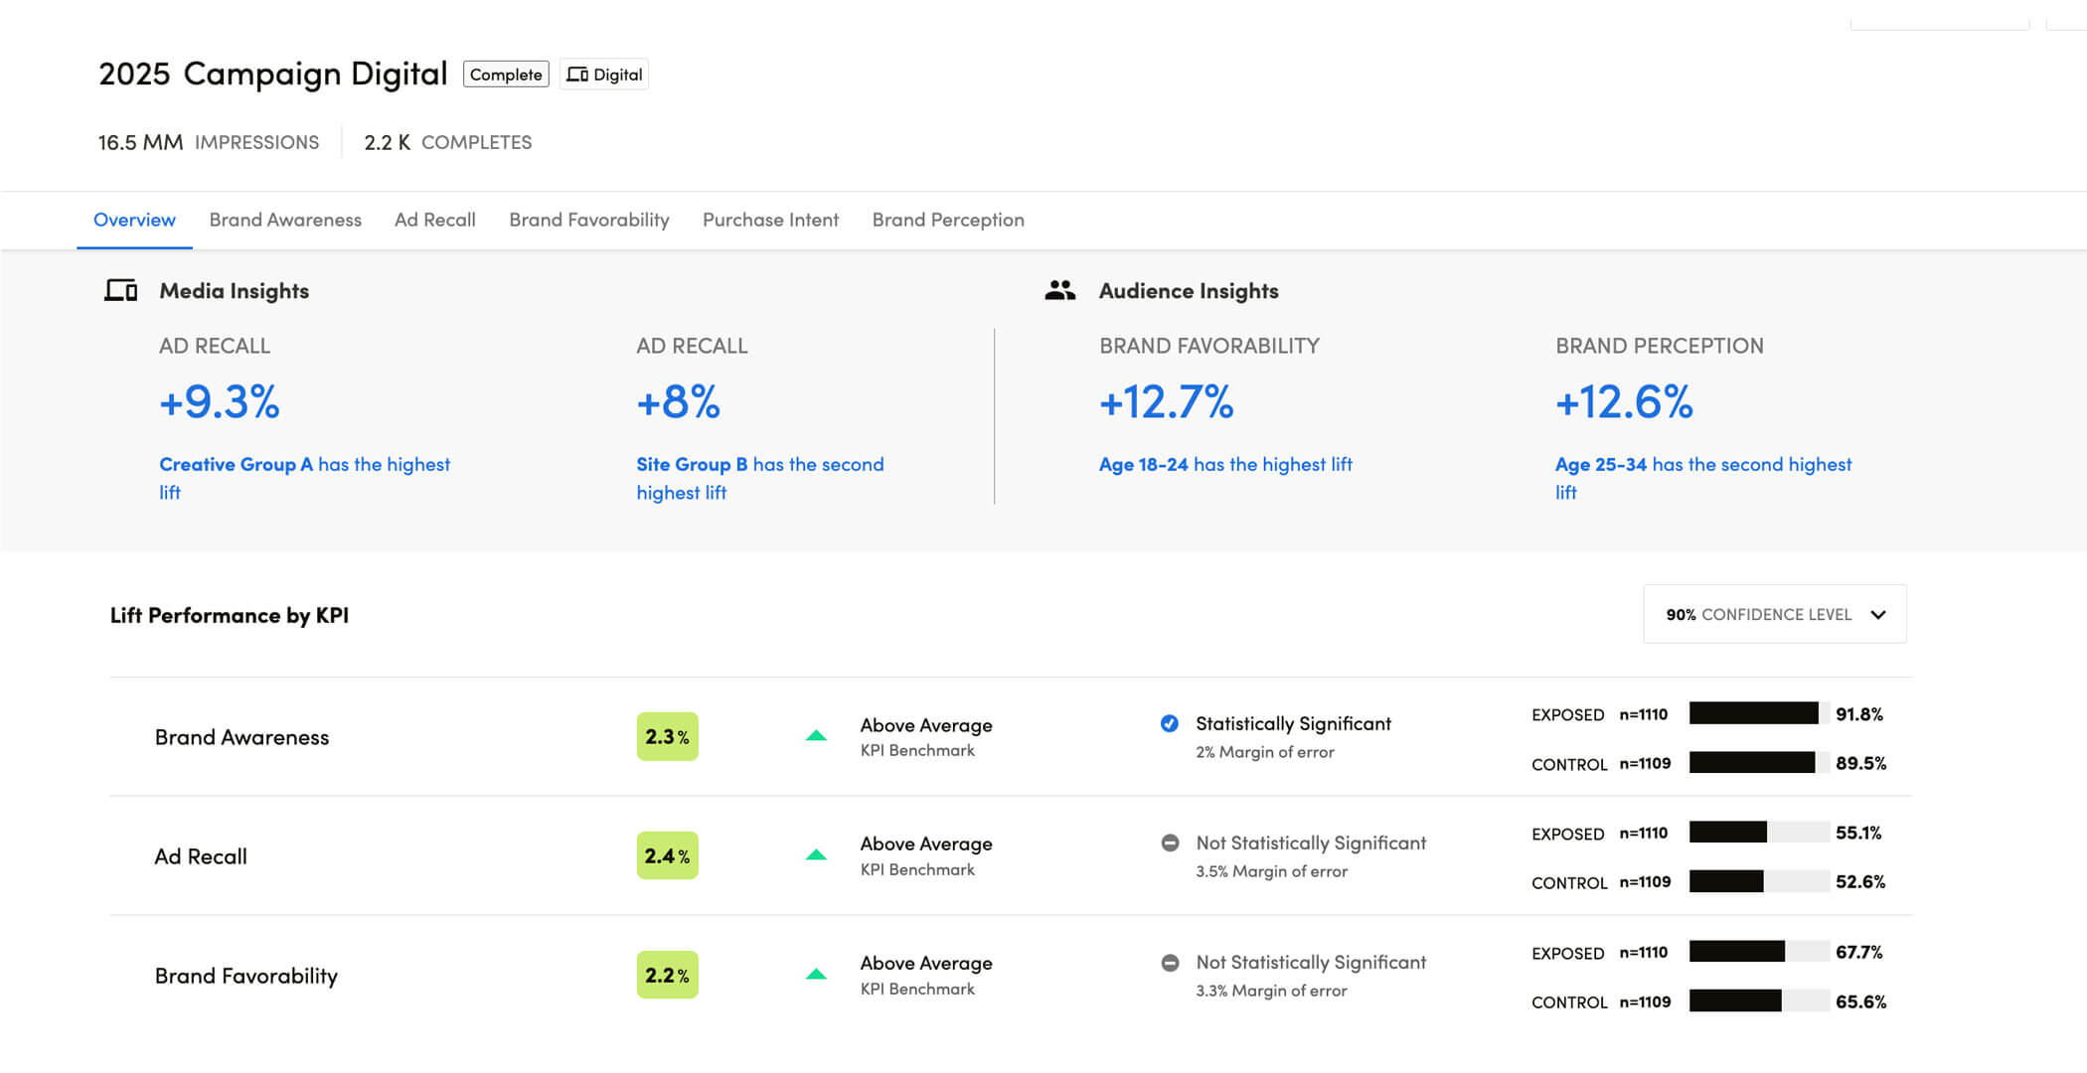
Task: Click the Audience Insights people icon
Action: pos(1060,290)
